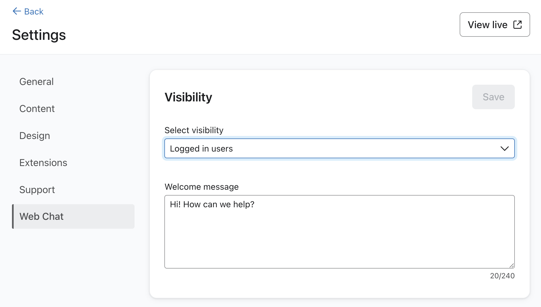Open the View live page

(495, 25)
